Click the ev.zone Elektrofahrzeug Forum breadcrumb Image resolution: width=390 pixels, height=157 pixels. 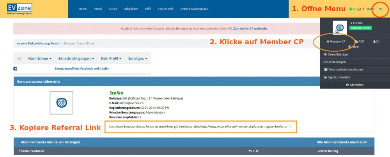[38, 44]
